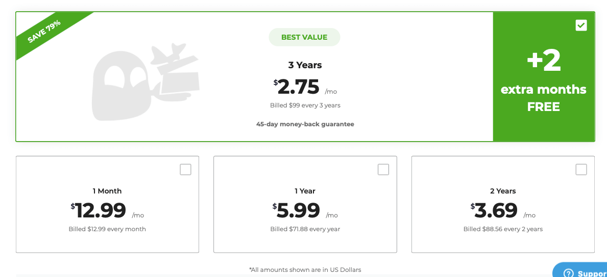The width and height of the screenshot is (607, 277).
Task: Check the 1 Month plan checkbox
Action: click(x=185, y=170)
